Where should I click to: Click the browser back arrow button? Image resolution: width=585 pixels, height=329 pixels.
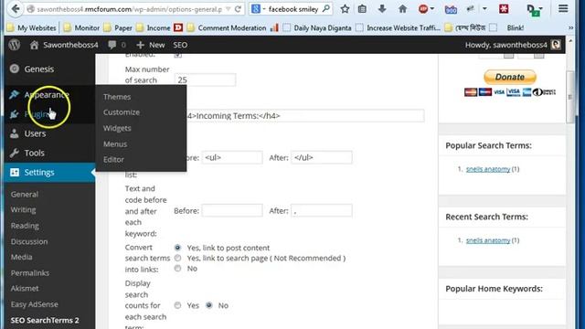coord(15,8)
